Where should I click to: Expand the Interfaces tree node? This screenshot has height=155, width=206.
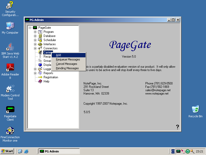coord(35,44)
